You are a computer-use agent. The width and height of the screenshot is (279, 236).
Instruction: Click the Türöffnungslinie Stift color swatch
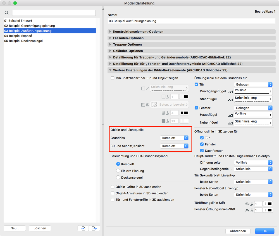pyautogui.click(x=268, y=204)
